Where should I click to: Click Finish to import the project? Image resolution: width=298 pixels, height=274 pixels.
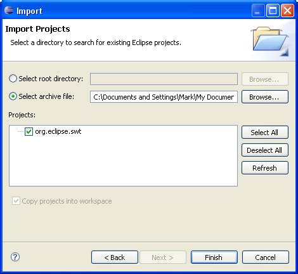214,258
